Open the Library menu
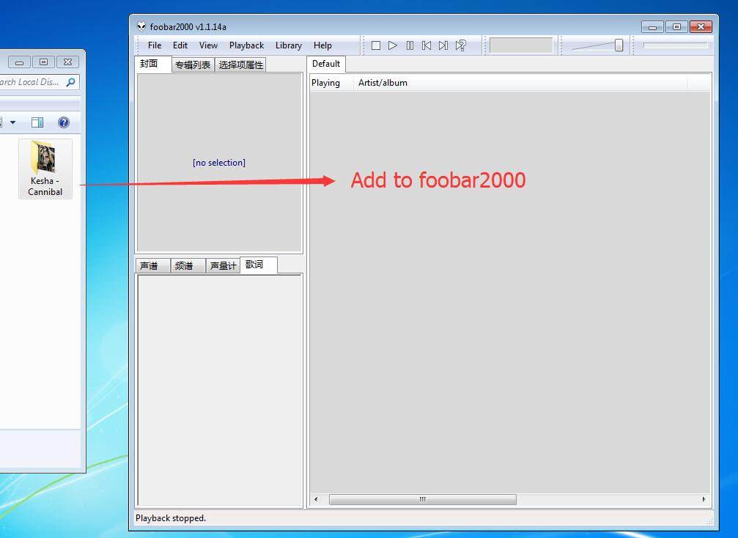The image size is (738, 538). point(289,45)
